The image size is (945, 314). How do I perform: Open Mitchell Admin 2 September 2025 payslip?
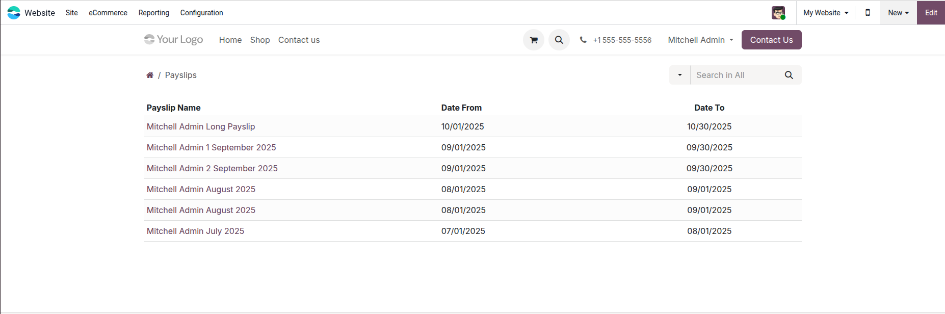pyautogui.click(x=212, y=168)
